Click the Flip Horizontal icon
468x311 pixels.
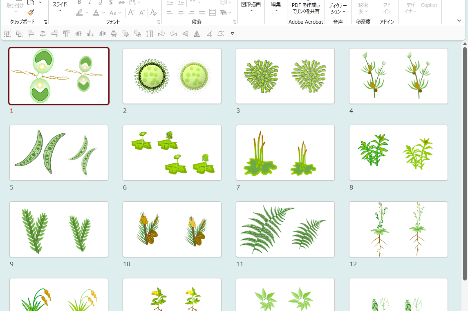tap(197, 34)
